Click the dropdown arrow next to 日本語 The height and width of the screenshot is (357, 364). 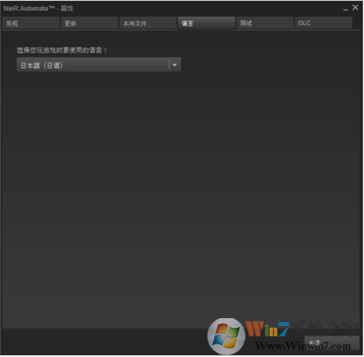point(174,65)
